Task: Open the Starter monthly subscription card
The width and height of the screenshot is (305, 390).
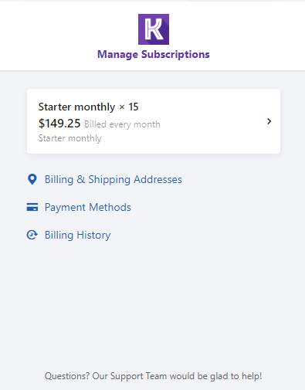Action: (x=154, y=121)
